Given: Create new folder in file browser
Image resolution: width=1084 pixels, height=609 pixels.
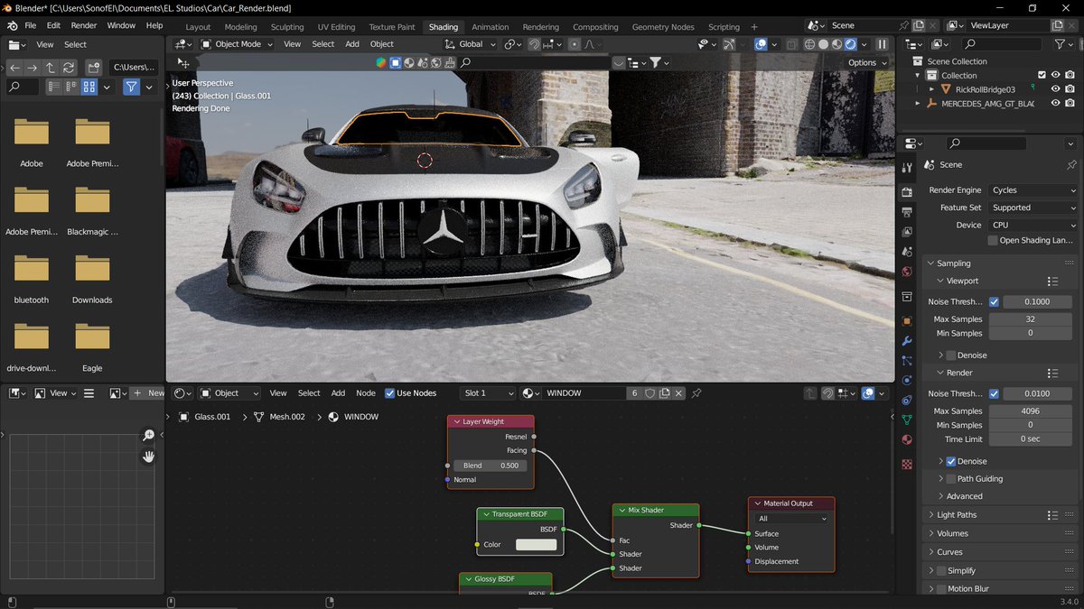Looking at the screenshot, I should pyautogui.click(x=93, y=68).
